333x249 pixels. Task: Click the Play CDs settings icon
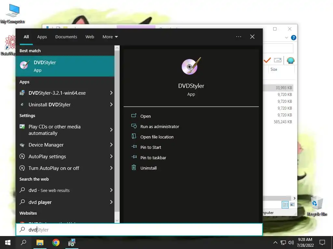22,127
